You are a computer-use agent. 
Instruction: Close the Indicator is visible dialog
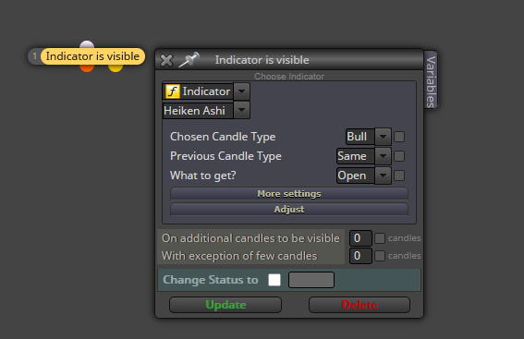click(x=166, y=60)
